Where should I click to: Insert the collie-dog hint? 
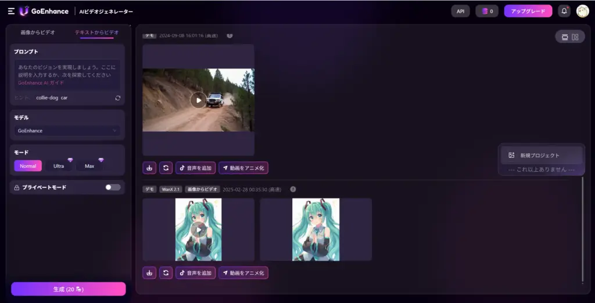(x=47, y=98)
